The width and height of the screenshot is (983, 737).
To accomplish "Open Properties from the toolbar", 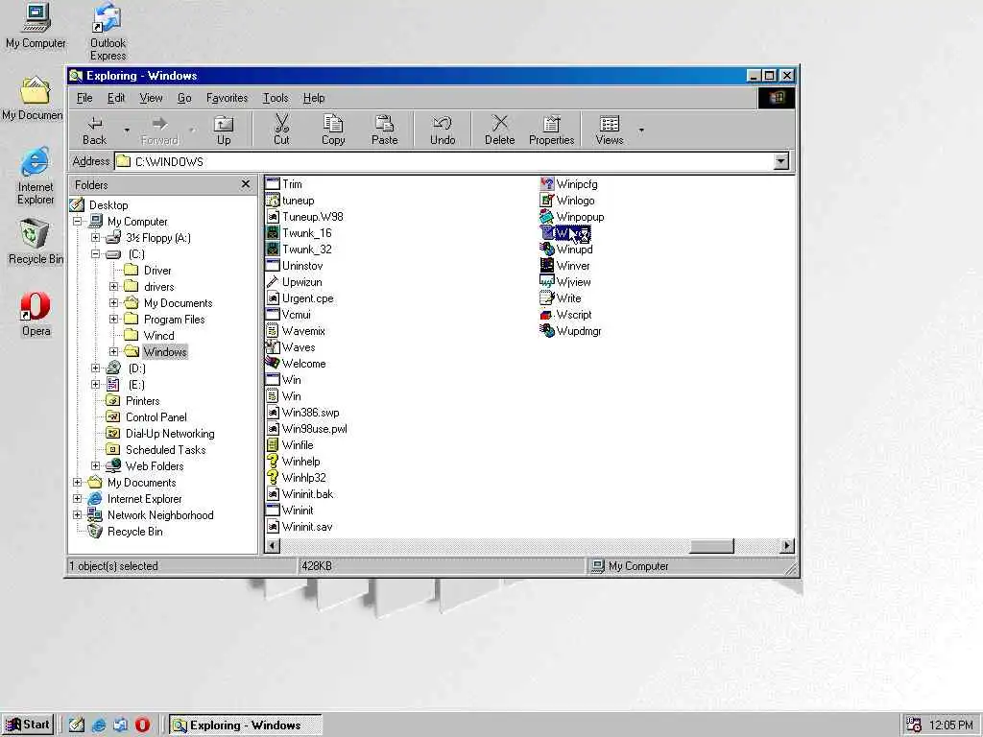I will coord(552,131).
